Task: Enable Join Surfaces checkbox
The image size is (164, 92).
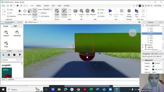Action: point(39,16)
